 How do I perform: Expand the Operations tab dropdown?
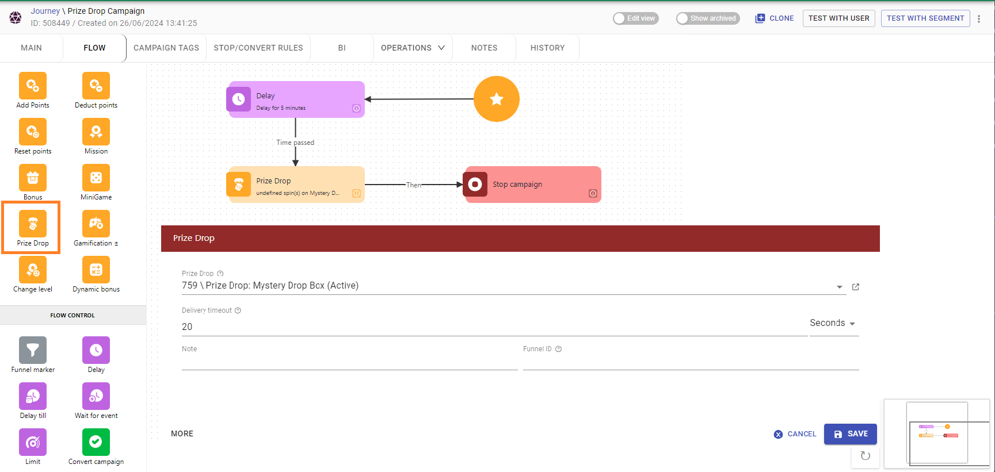(413, 48)
